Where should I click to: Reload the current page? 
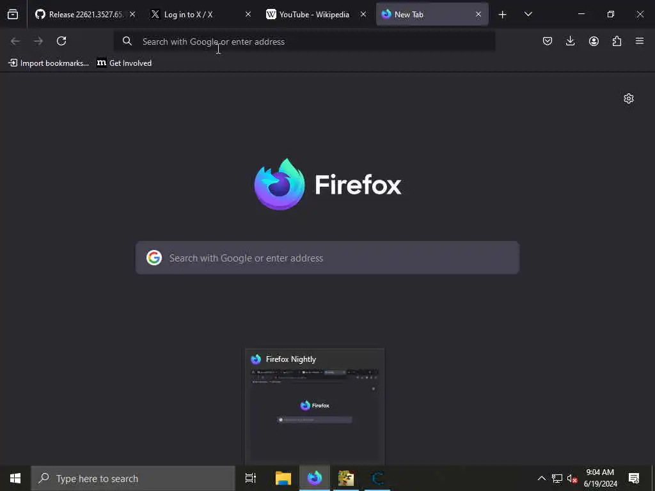[x=61, y=41]
